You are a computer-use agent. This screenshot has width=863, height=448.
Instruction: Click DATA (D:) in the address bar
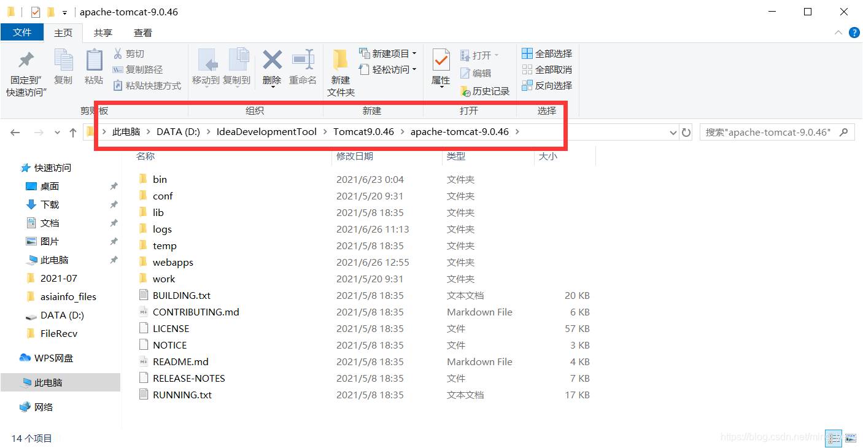pyautogui.click(x=178, y=131)
